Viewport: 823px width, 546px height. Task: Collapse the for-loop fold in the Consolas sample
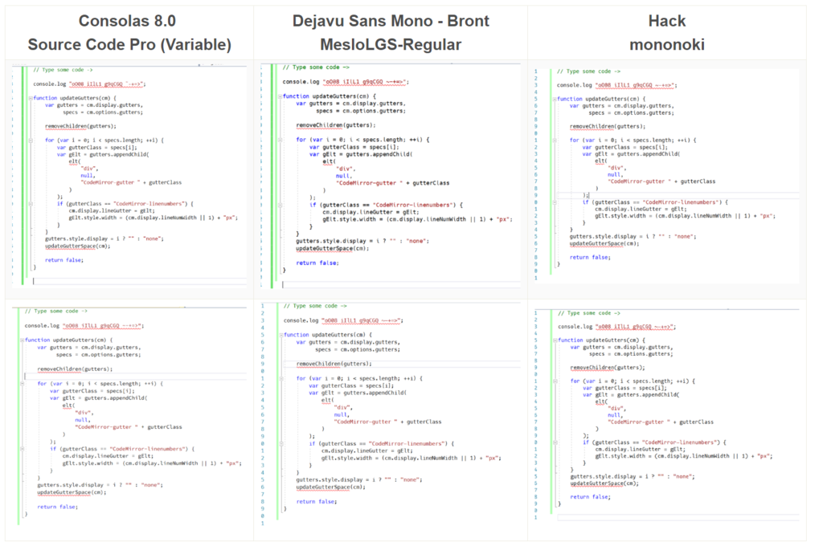31,141
